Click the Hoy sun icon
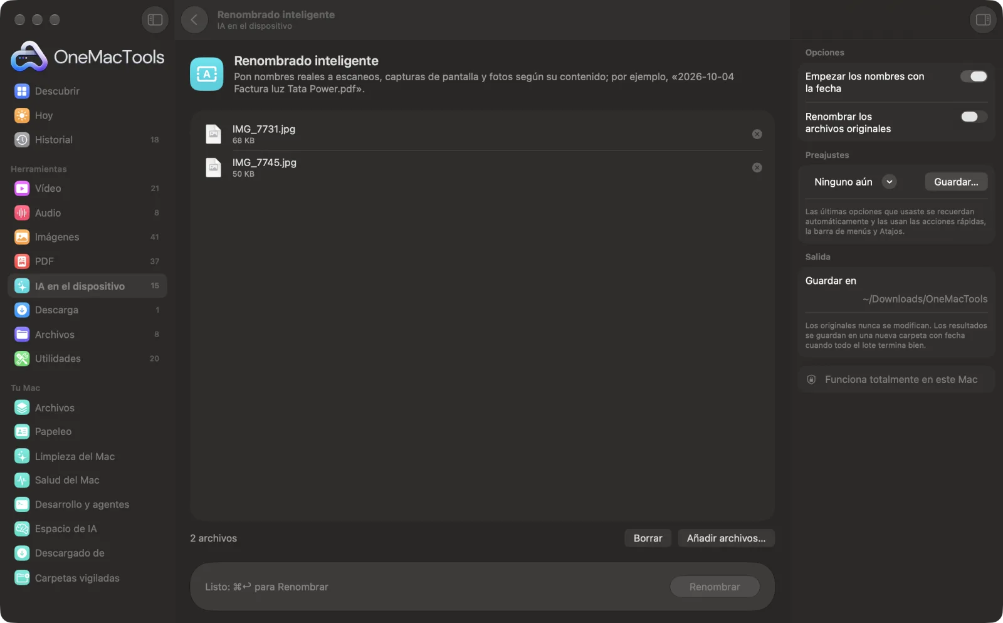Screen dimensions: 1003x623 coord(22,116)
